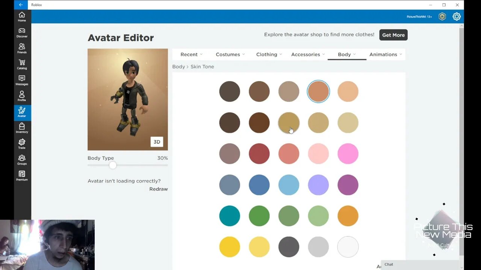481x270 pixels.
Task: Click the Body breadcrumb link
Action: (x=178, y=66)
